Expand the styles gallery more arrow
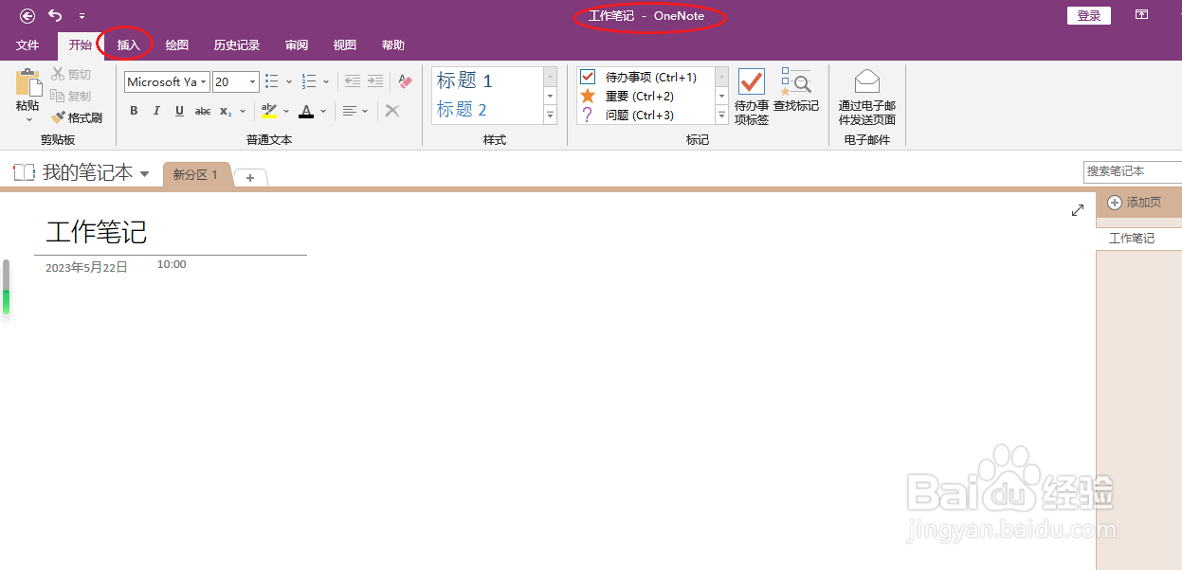The image size is (1182, 570). [x=550, y=115]
